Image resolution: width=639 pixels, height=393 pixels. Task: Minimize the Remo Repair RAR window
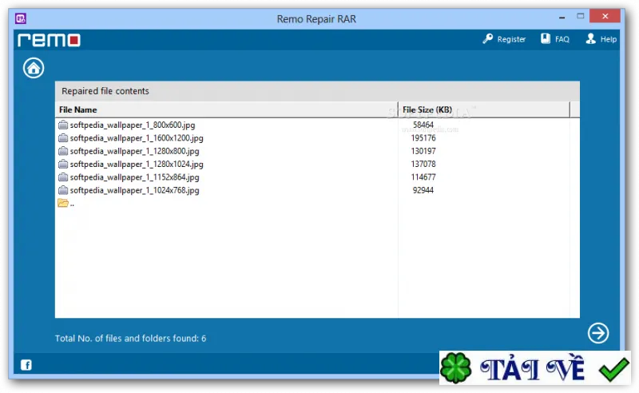point(562,18)
